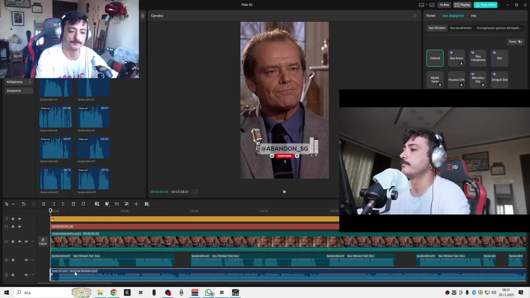Click the timeline playhead at 00:00
530x298 pixels.
51,211
